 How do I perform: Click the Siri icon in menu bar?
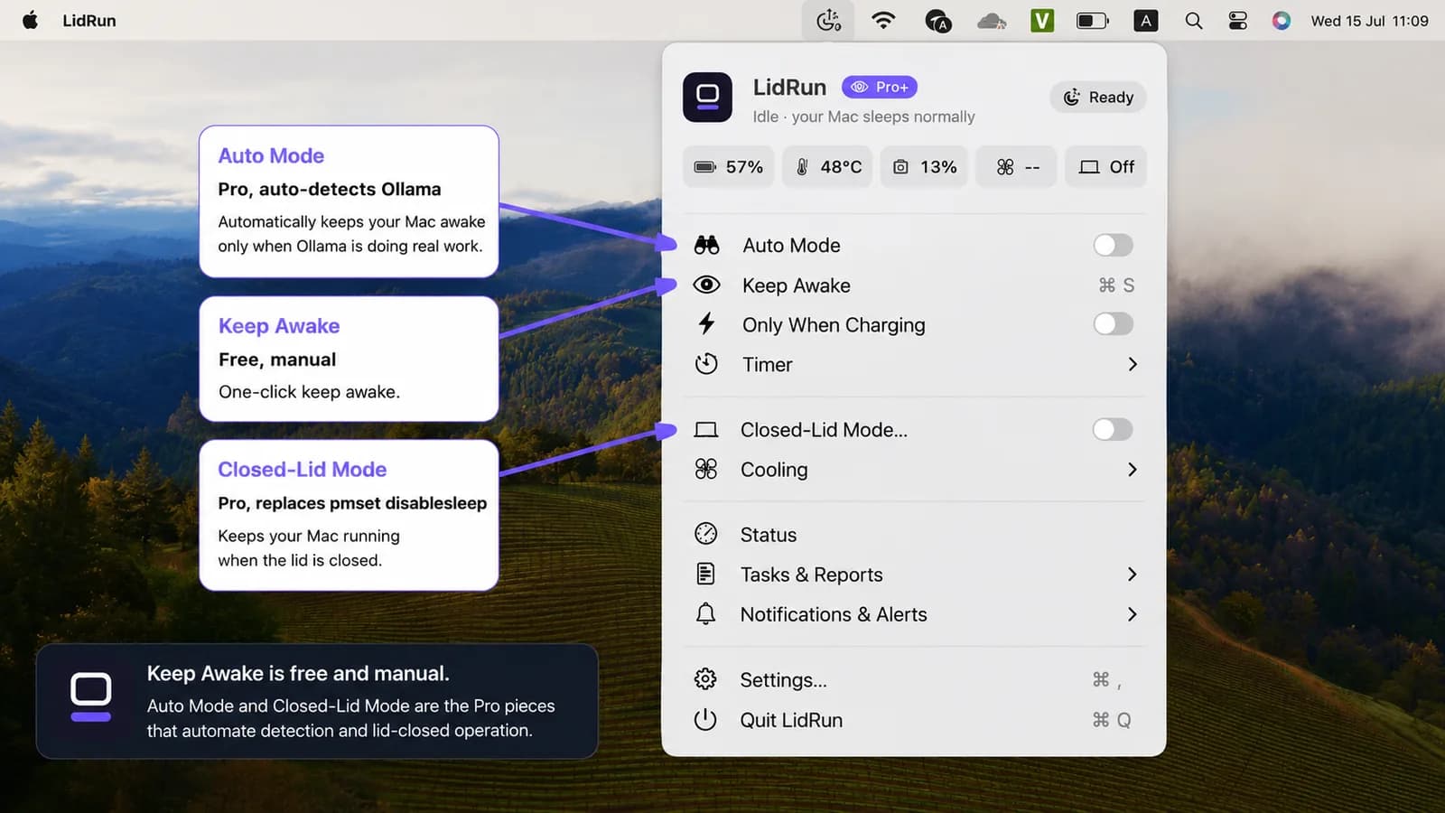(x=1281, y=20)
